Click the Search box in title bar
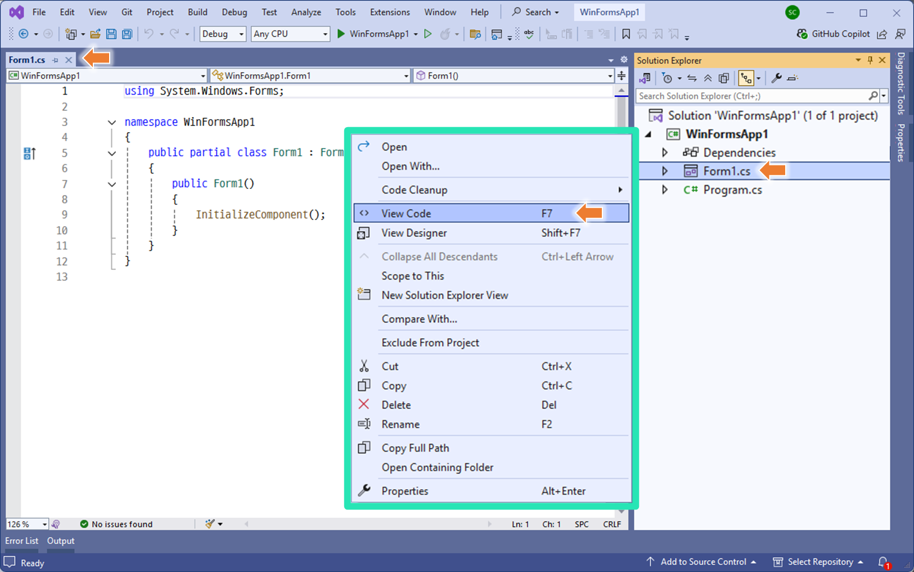This screenshot has width=914, height=572. [x=536, y=12]
